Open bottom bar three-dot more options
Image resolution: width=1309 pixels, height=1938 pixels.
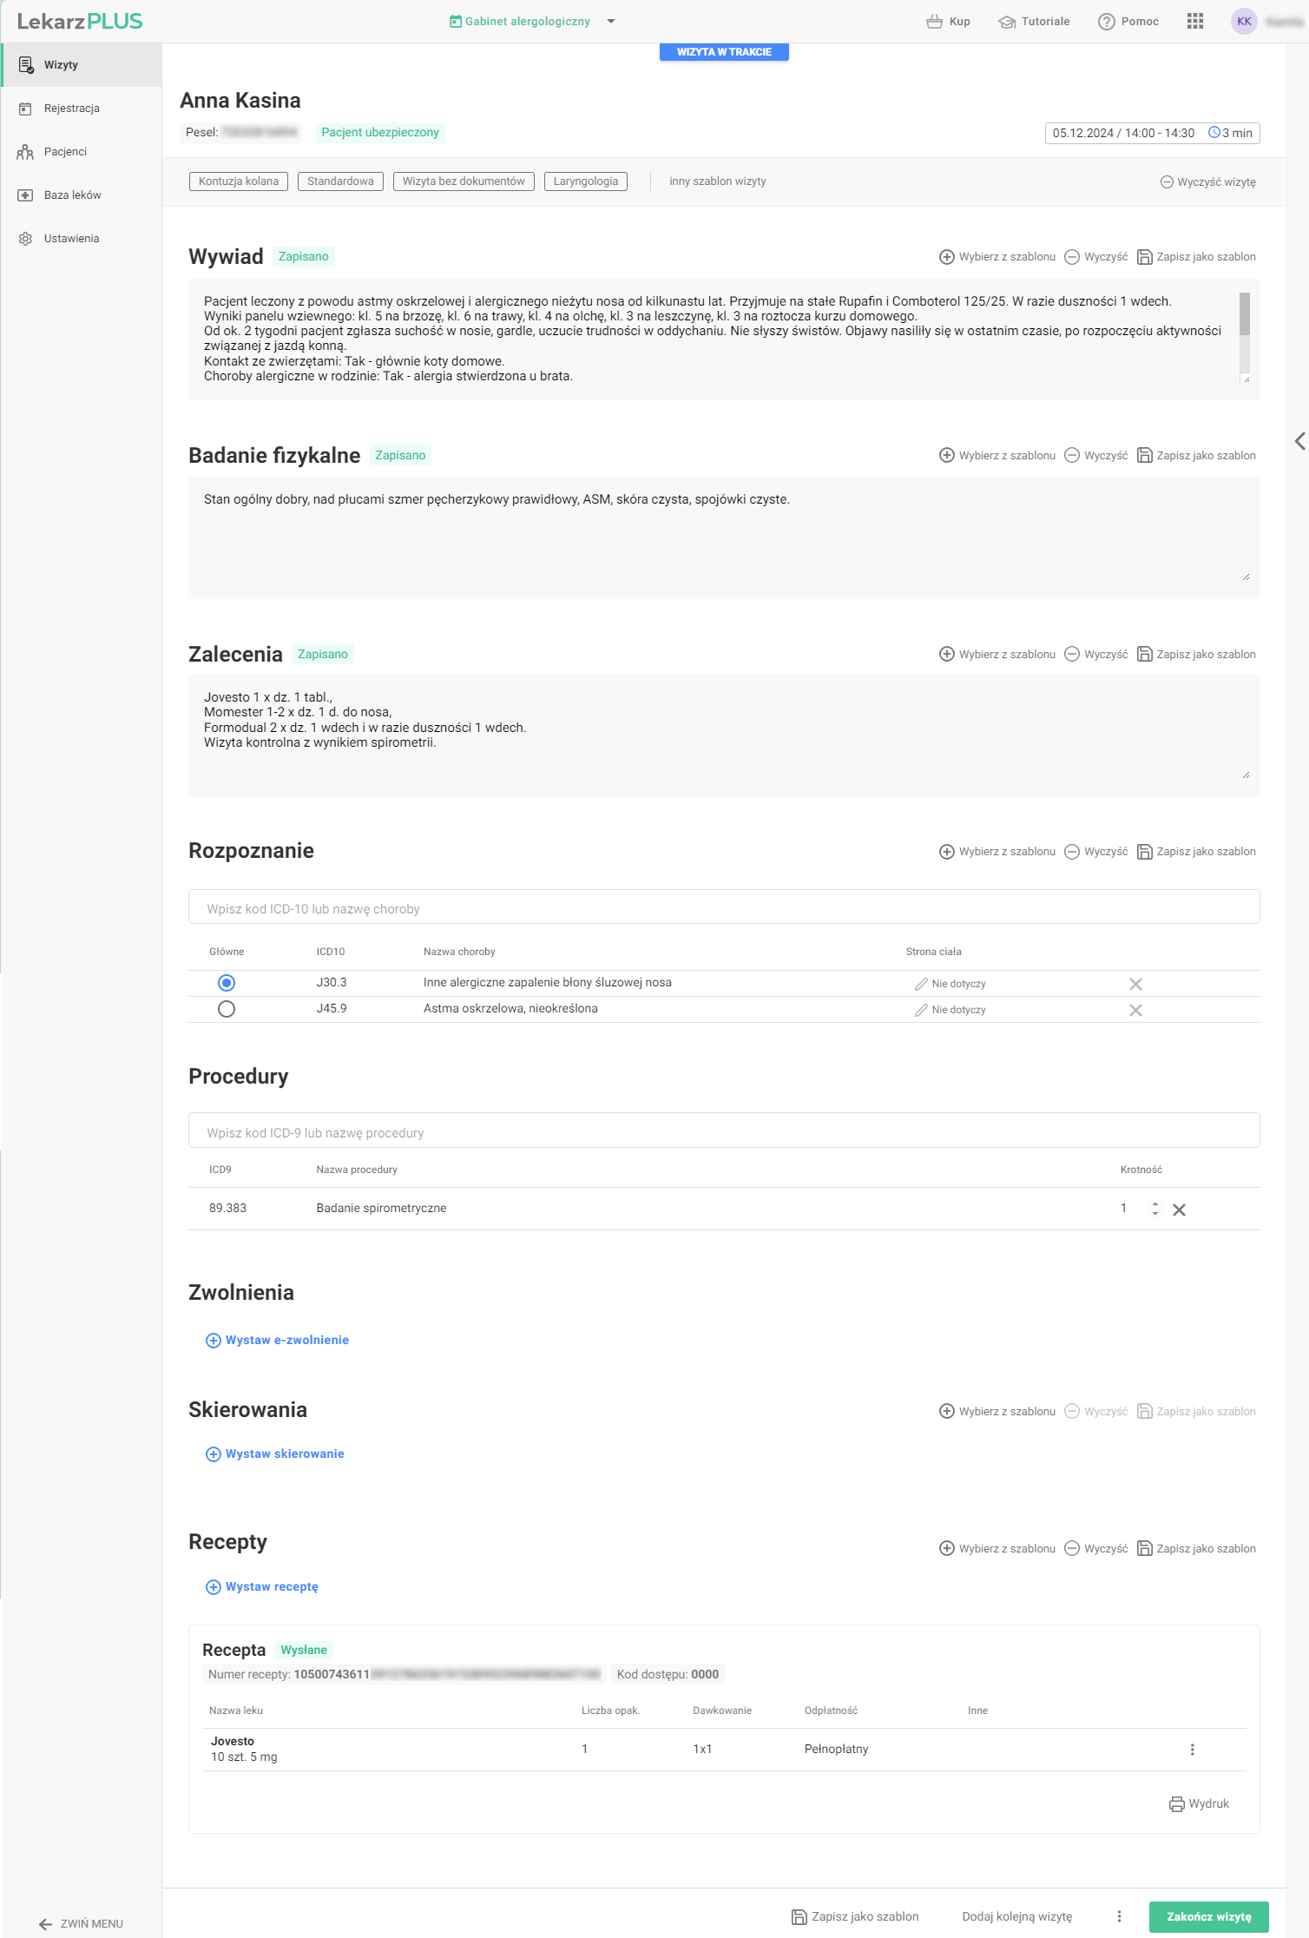coord(1119,1916)
